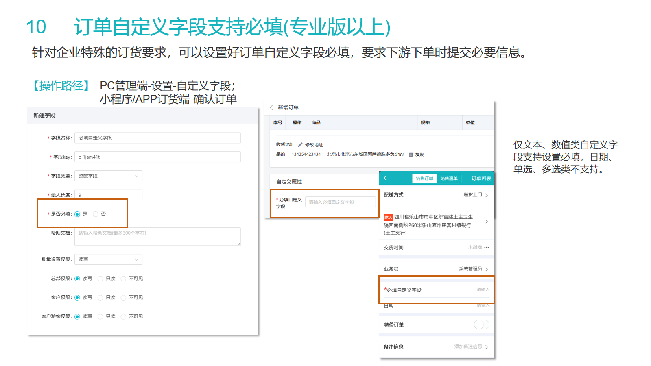This screenshot has height=366, width=651.
Task: Click 操作 column header
Action: pyautogui.click(x=297, y=123)
